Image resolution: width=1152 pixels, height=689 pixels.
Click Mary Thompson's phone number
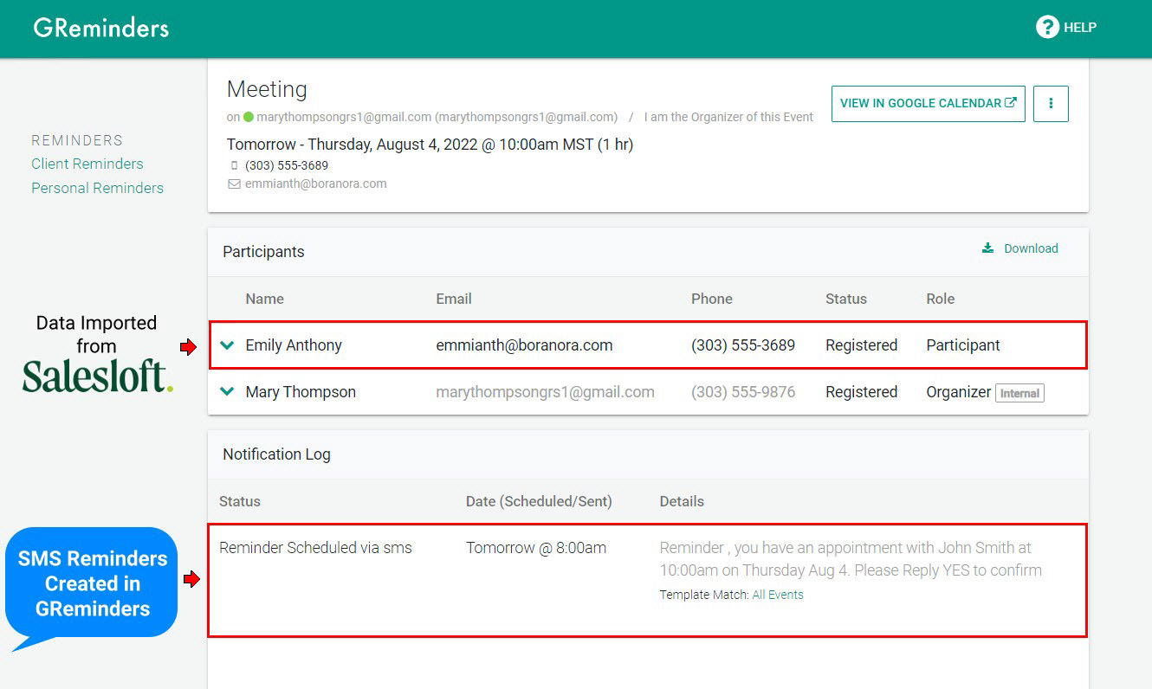click(x=742, y=392)
